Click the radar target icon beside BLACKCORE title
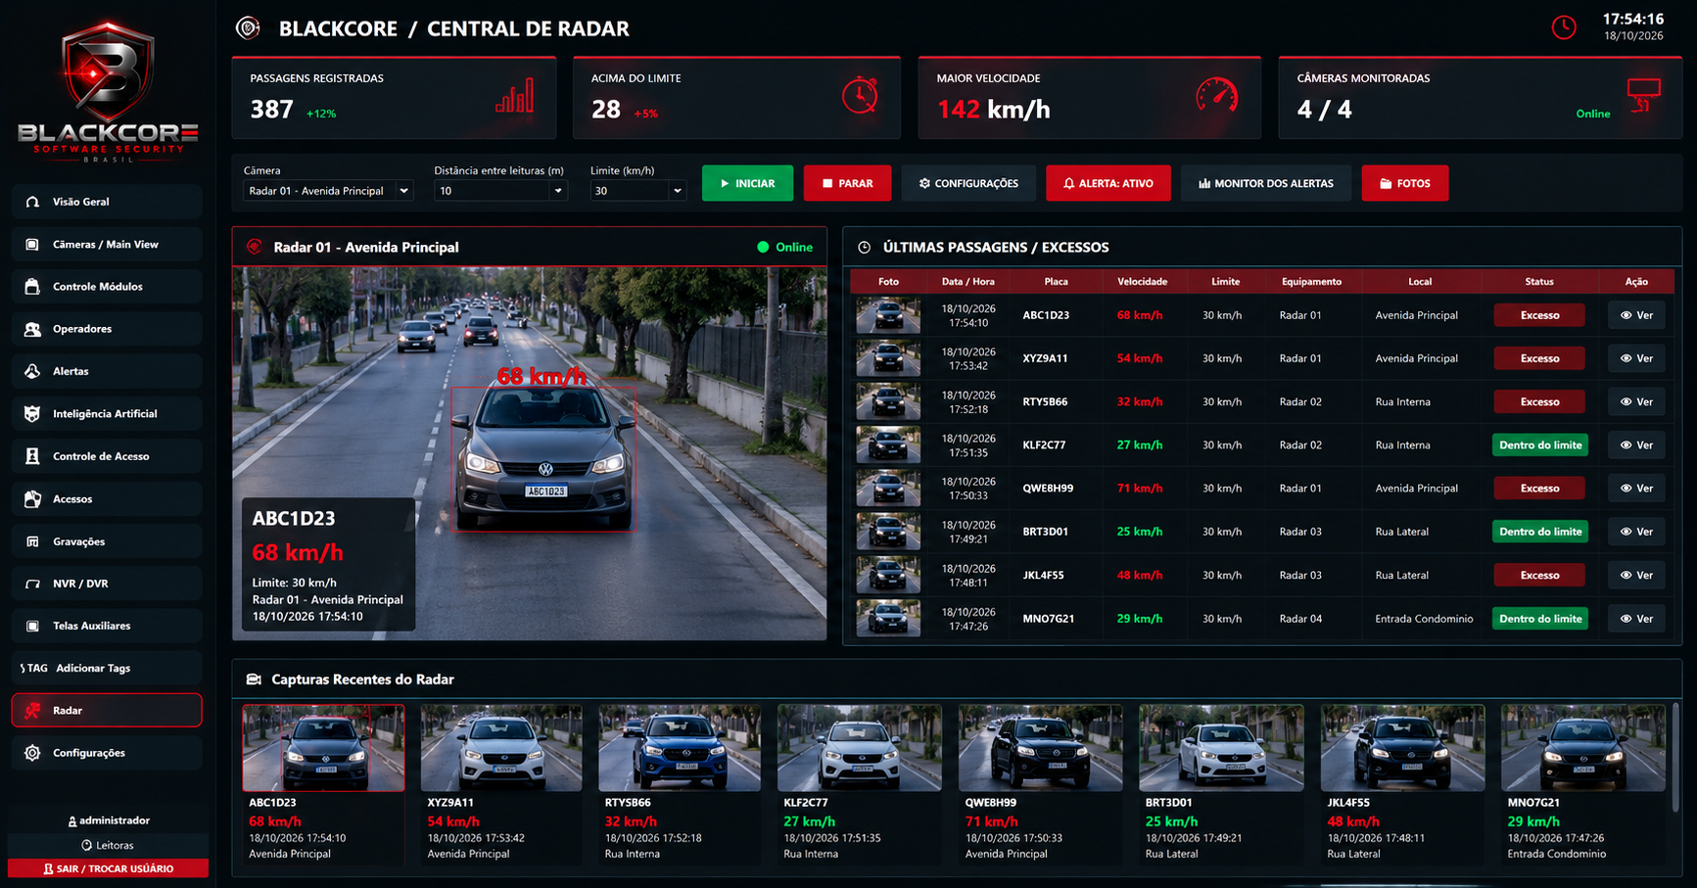Viewport: 1697px width, 888px height. pos(248,28)
